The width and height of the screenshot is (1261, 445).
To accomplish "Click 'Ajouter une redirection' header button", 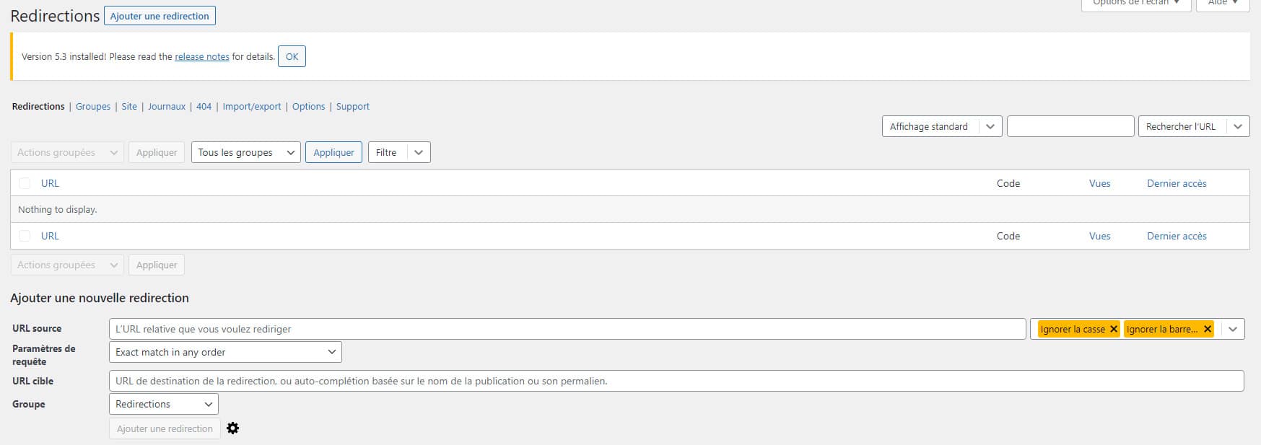I will 160,16.
